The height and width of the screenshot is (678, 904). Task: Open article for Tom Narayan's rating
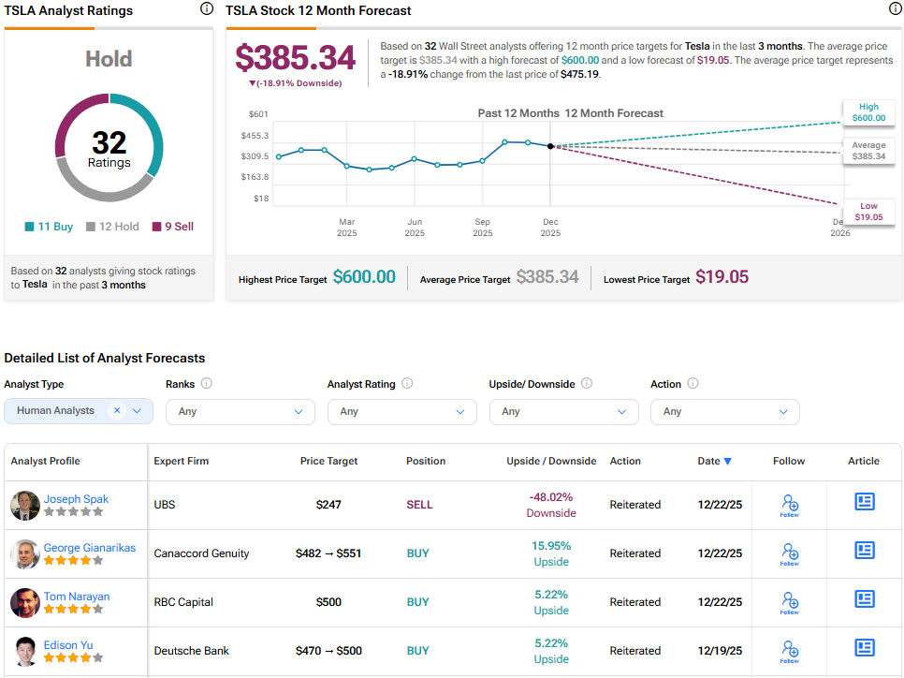(864, 599)
